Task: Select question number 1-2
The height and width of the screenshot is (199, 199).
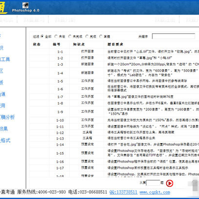Action: [x=60, y=58]
